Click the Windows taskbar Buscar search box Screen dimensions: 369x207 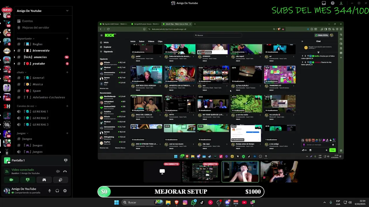(x=142, y=202)
